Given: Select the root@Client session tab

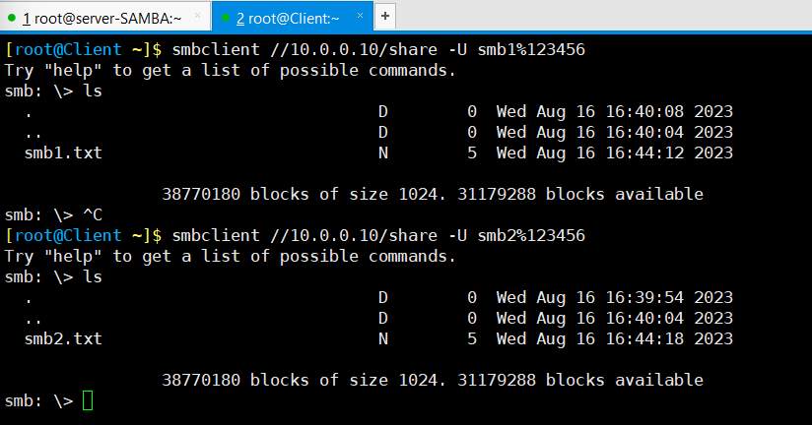Looking at the screenshot, I should coord(293,17).
